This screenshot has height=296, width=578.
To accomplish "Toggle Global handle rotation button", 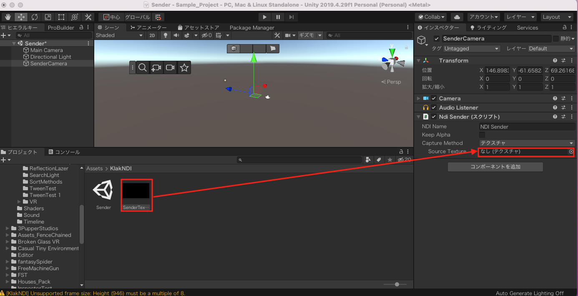I will 137,17.
